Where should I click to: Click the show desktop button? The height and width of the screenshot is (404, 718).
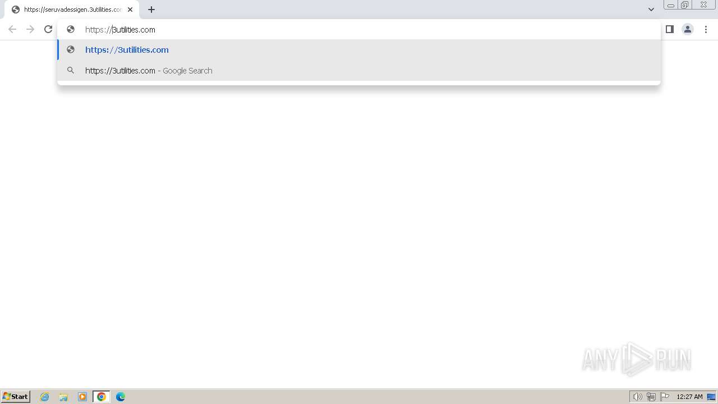pyautogui.click(x=711, y=397)
